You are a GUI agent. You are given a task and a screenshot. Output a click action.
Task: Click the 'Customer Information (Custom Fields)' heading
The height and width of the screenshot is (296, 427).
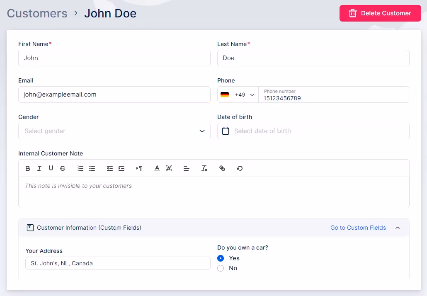tap(89, 228)
